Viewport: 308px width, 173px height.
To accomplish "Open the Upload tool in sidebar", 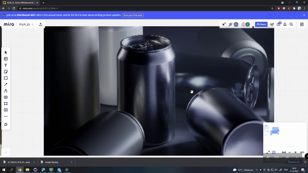I will point(6,110).
